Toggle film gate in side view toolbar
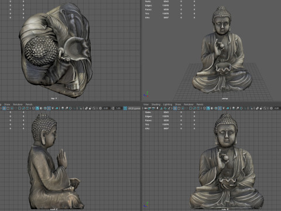Screen dimensions: 281x211 (8, 108)
